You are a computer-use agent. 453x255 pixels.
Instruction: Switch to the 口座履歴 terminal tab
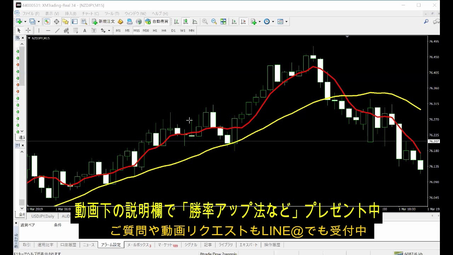[68, 245]
